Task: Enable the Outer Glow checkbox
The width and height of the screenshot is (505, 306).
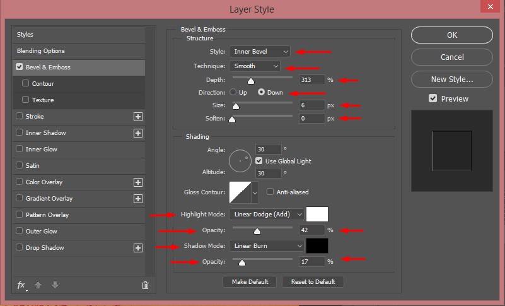Action: tap(20, 231)
